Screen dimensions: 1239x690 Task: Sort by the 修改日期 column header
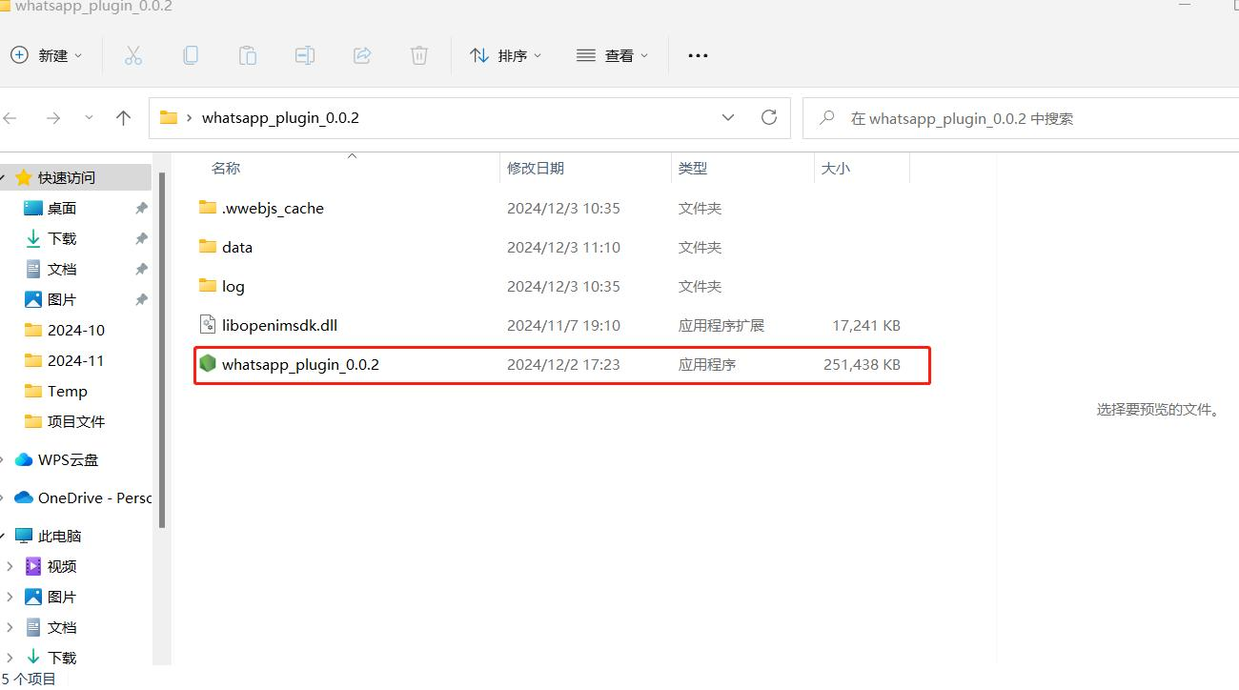pos(536,168)
